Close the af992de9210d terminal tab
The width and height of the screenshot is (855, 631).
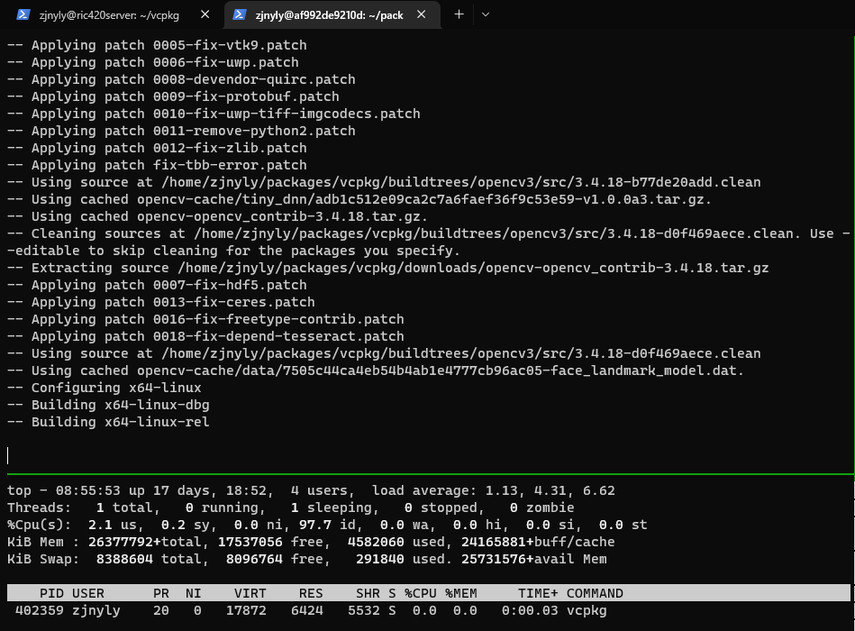(421, 14)
